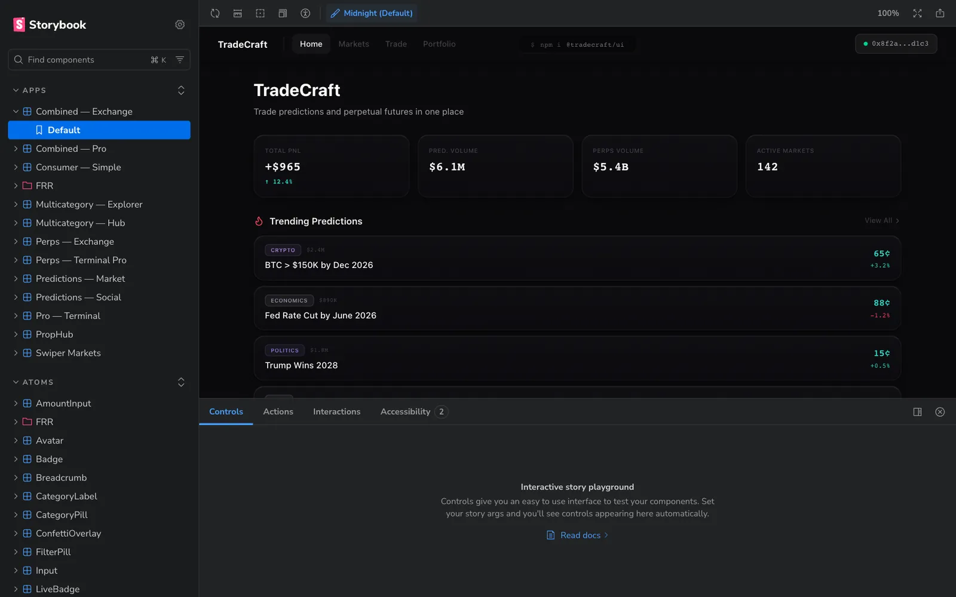Screen dimensions: 956x597
Task: Open the Accessibility tab
Action: [414, 412]
